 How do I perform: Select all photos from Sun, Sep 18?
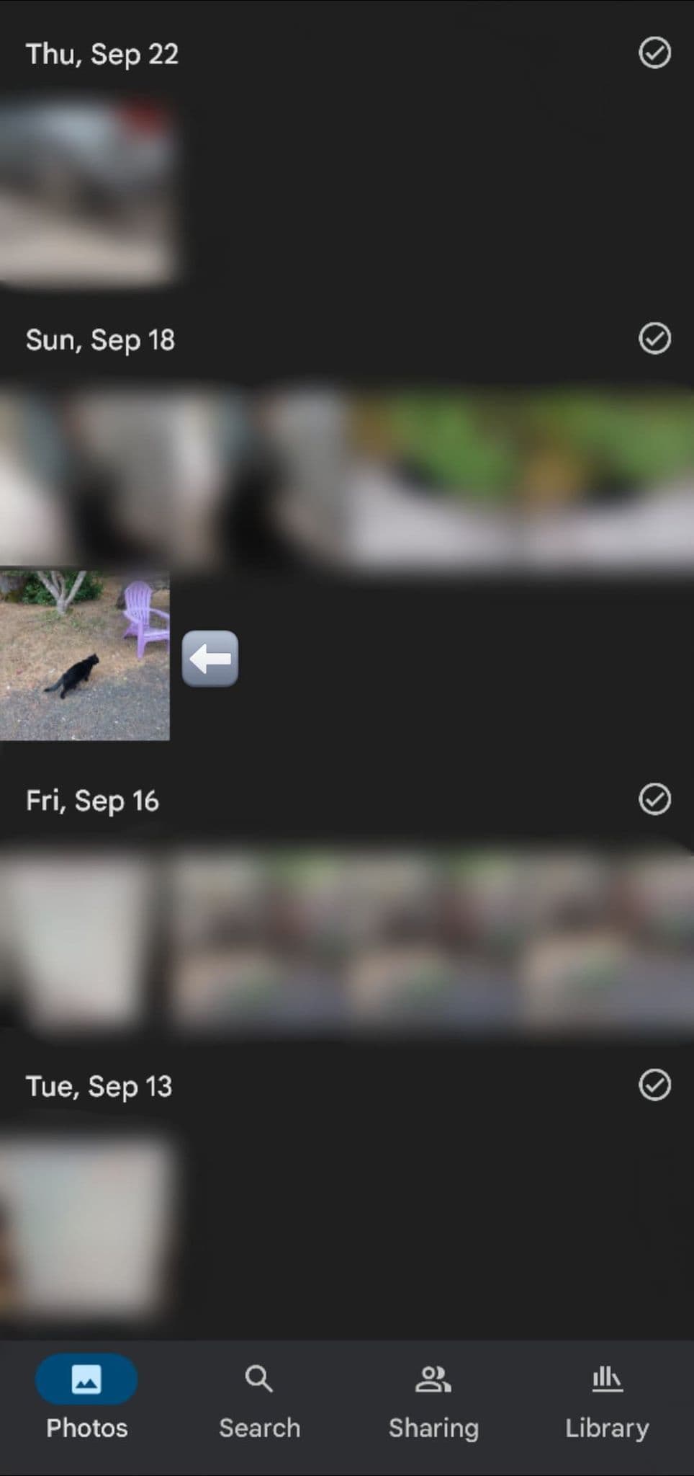pos(654,339)
